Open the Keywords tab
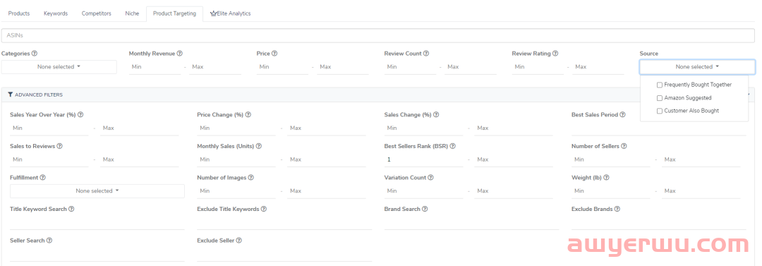 (x=56, y=13)
